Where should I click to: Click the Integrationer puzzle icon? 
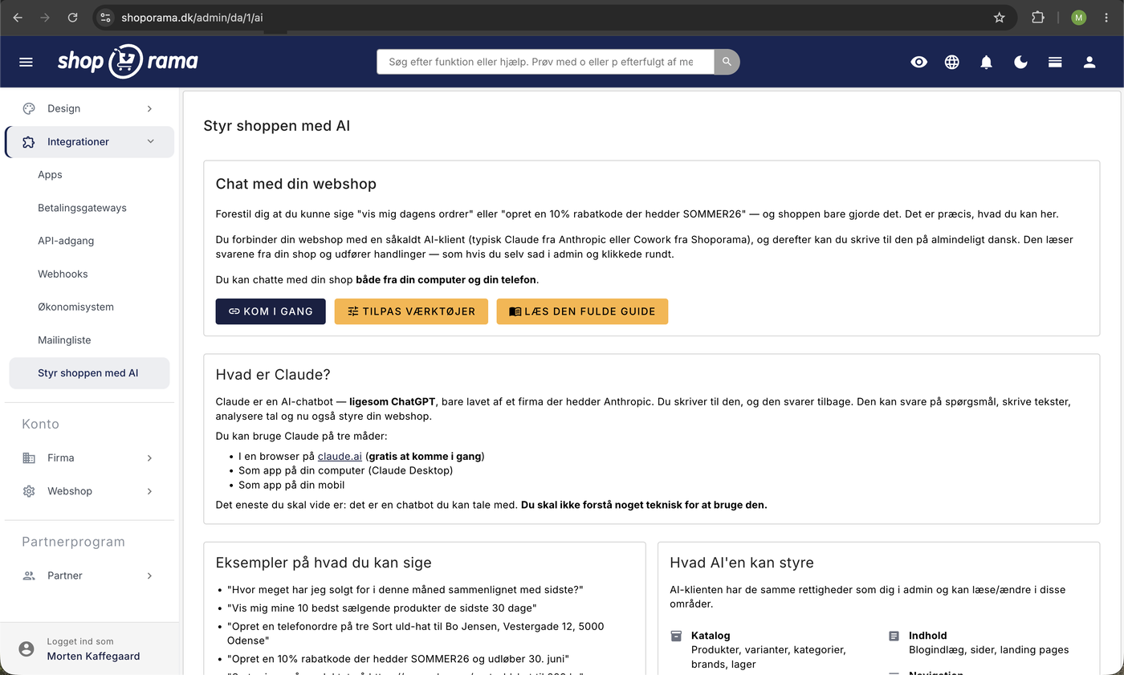coord(29,142)
